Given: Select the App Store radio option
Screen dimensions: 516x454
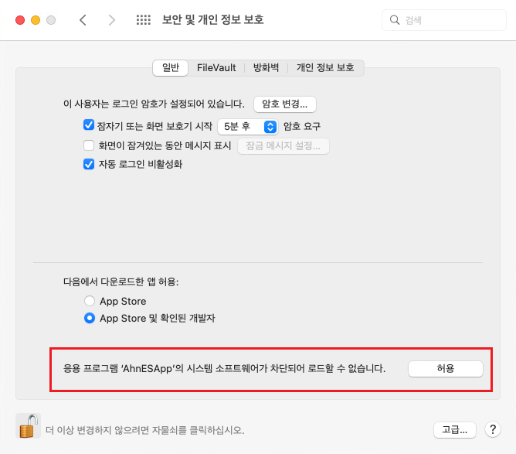Looking at the screenshot, I should pyautogui.click(x=89, y=301).
